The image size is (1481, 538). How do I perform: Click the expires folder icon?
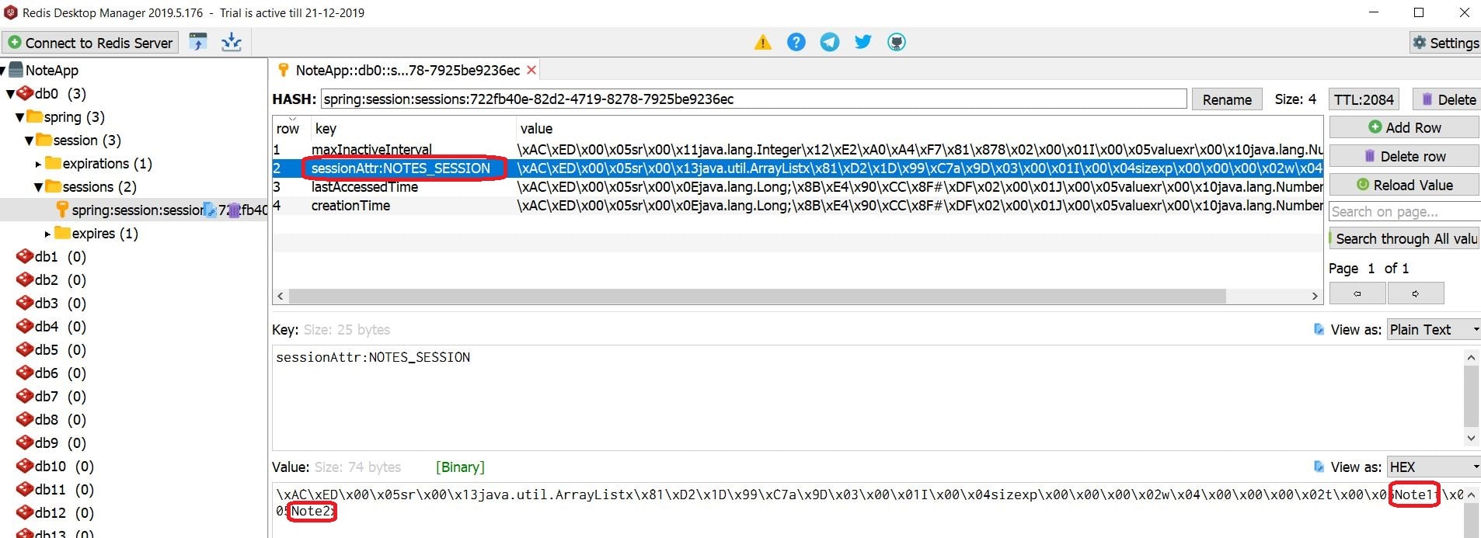(x=62, y=233)
